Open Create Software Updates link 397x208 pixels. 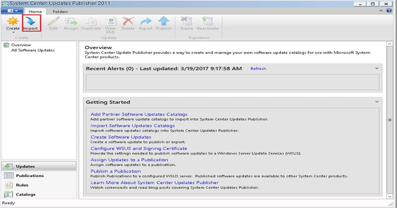[x=121, y=137]
